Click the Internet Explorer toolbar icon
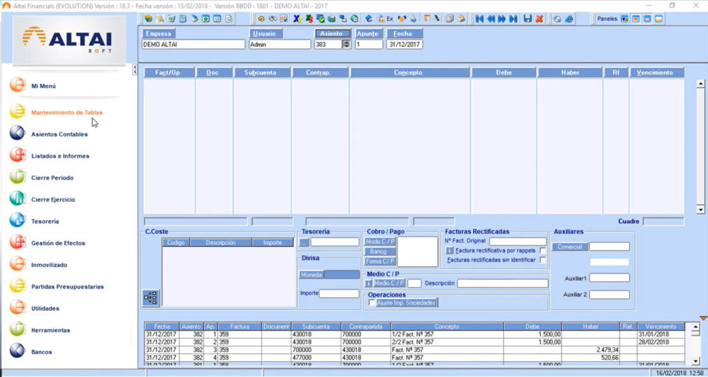Viewport: 708px width, 377px height. pyautogui.click(x=570, y=19)
